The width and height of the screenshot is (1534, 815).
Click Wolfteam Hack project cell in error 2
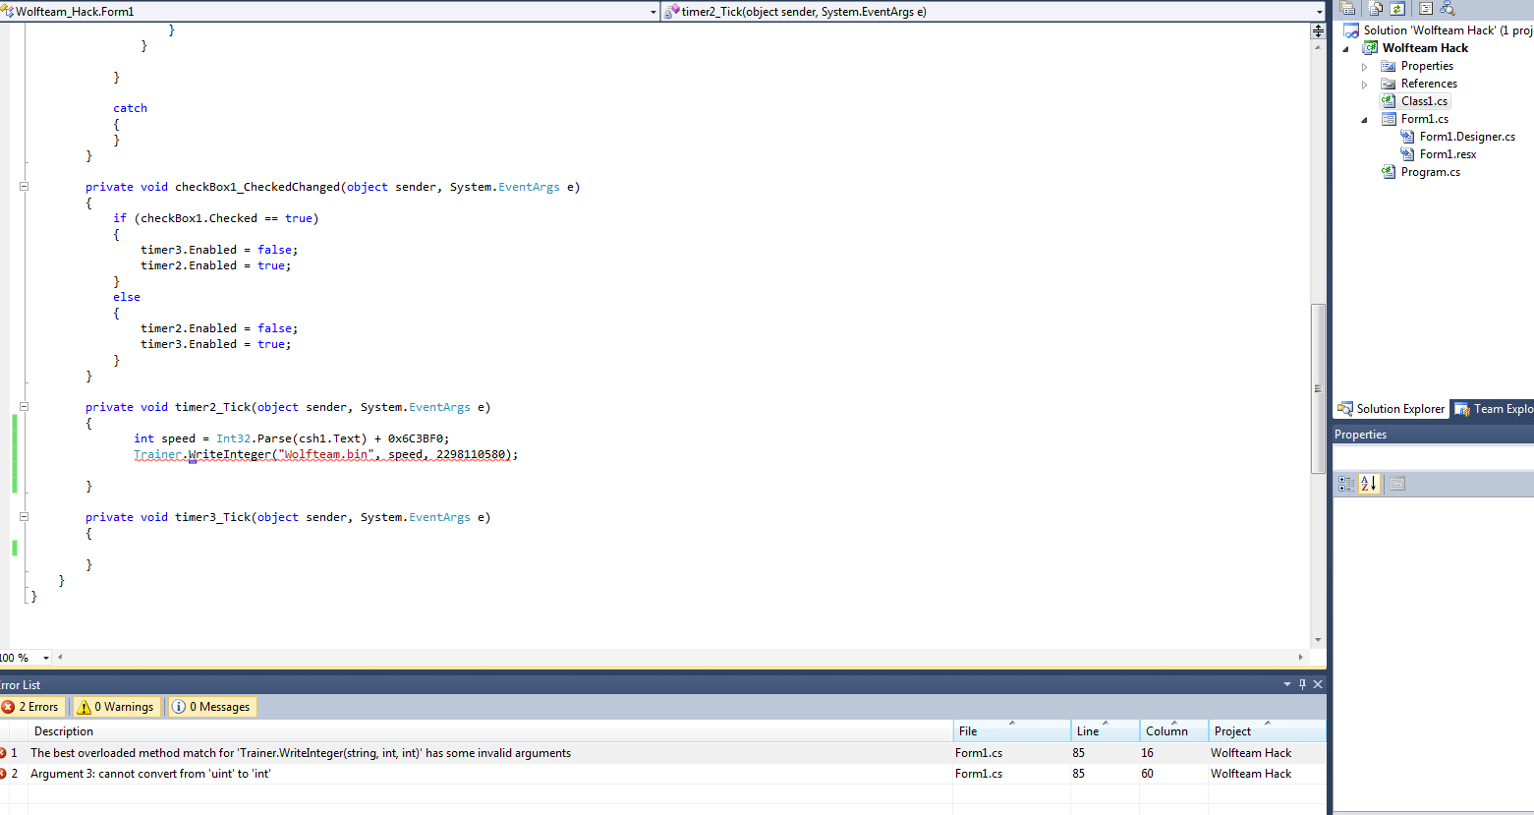pyautogui.click(x=1251, y=774)
